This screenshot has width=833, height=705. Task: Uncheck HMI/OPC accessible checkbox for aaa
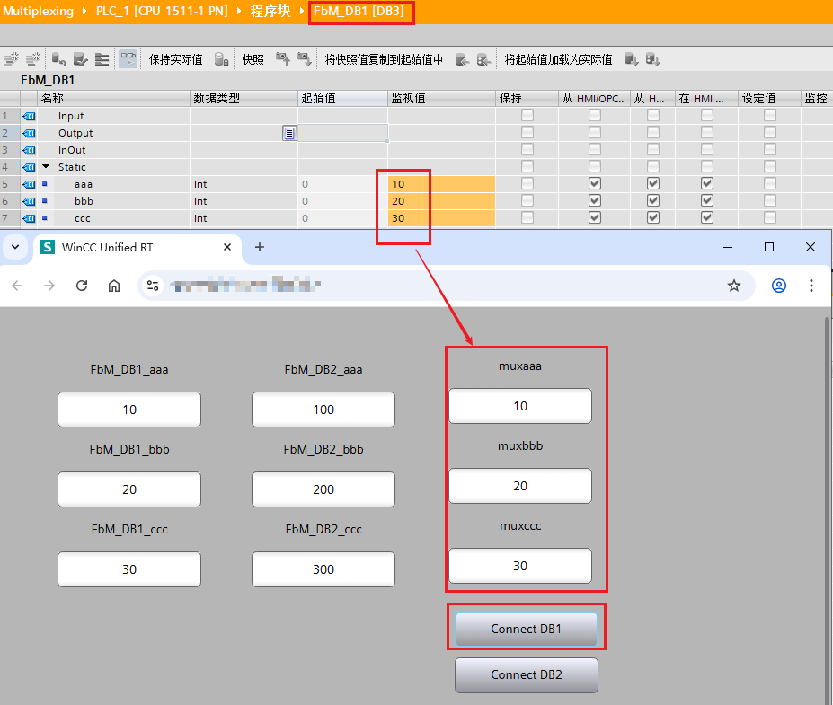click(595, 184)
